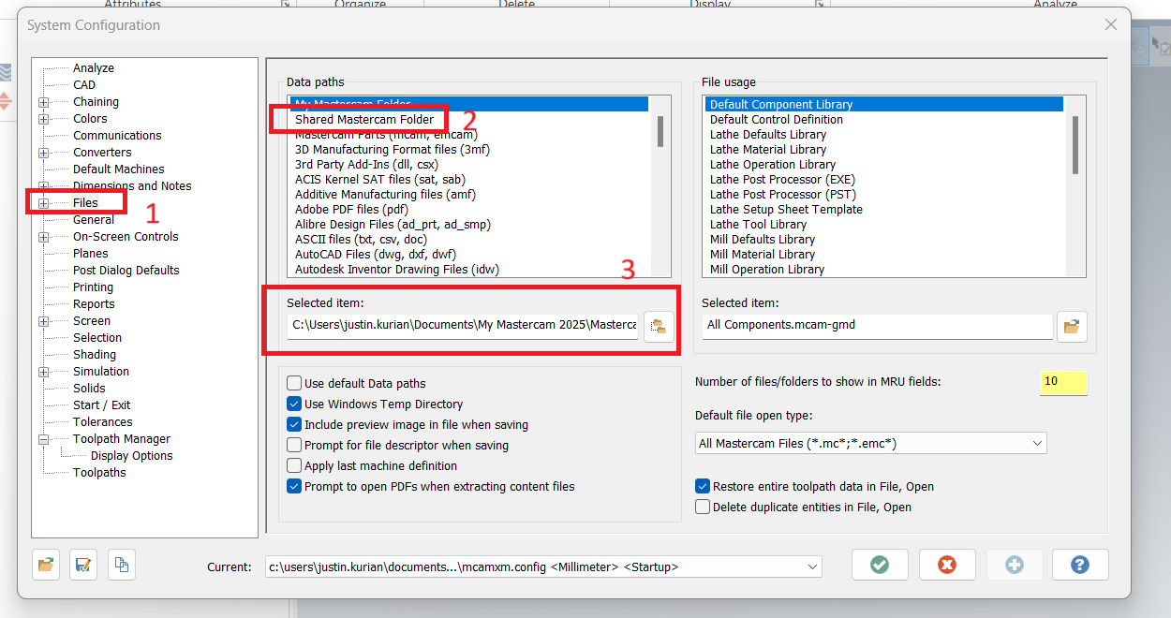Expand the Simulation tree node
This screenshot has width=1171, height=618.
[43, 372]
